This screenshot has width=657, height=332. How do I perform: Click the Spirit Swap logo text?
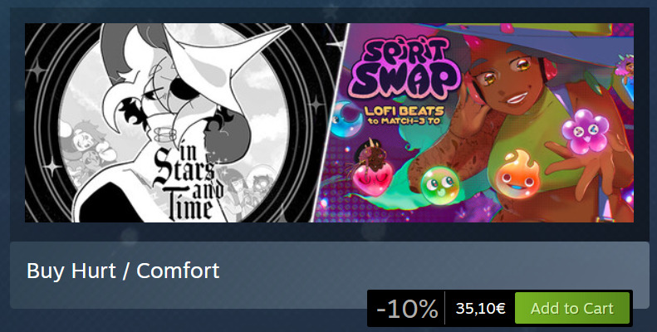[x=404, y=69]
